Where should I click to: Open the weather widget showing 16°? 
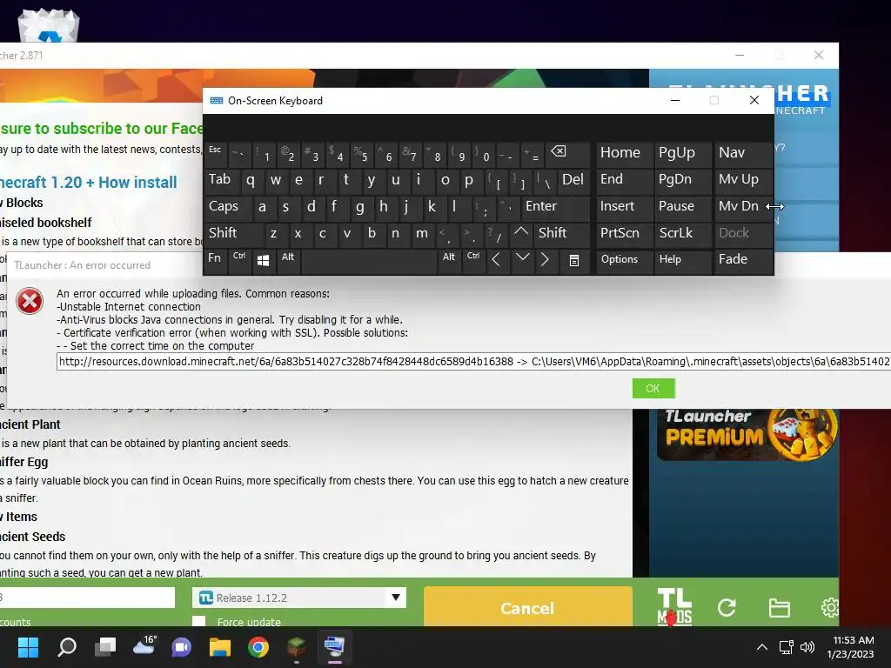144,645
